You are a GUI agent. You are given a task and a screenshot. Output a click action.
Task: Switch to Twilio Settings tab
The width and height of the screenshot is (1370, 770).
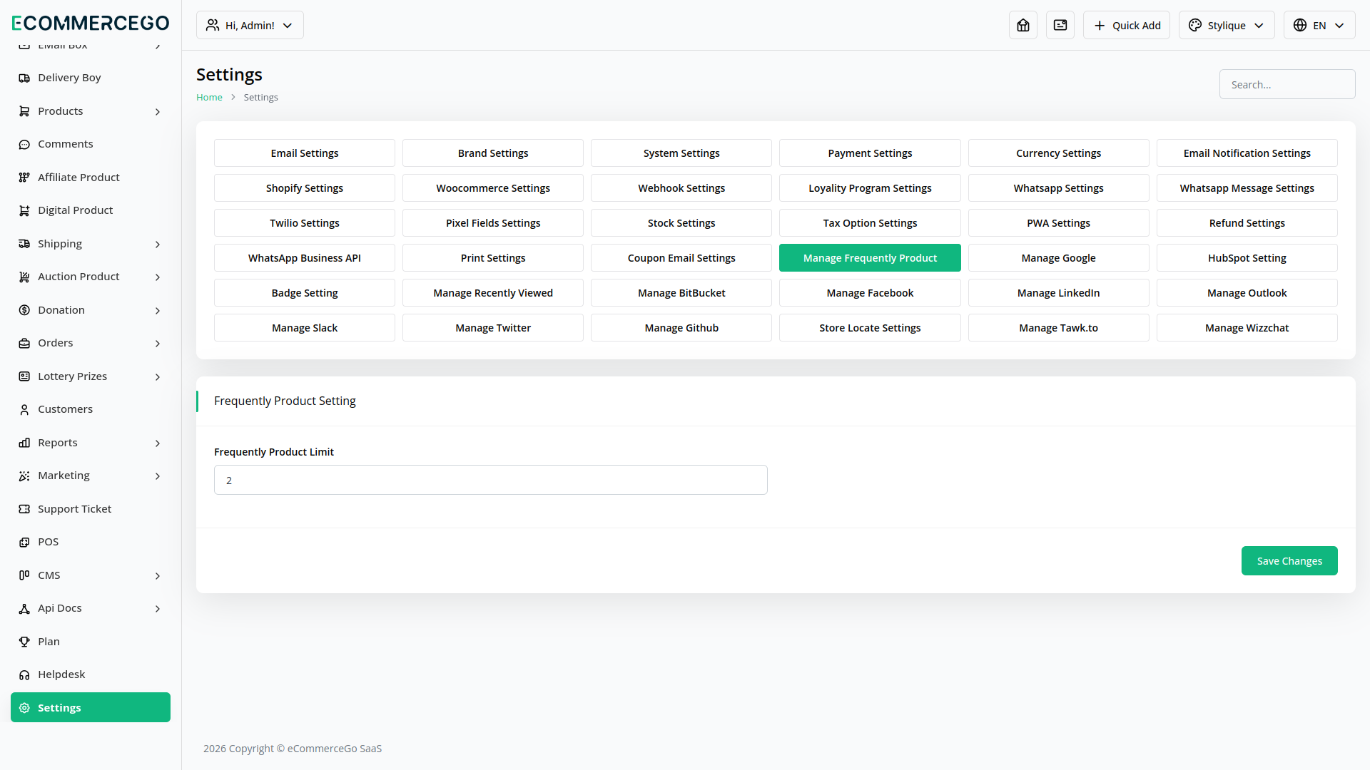[305, 223]
